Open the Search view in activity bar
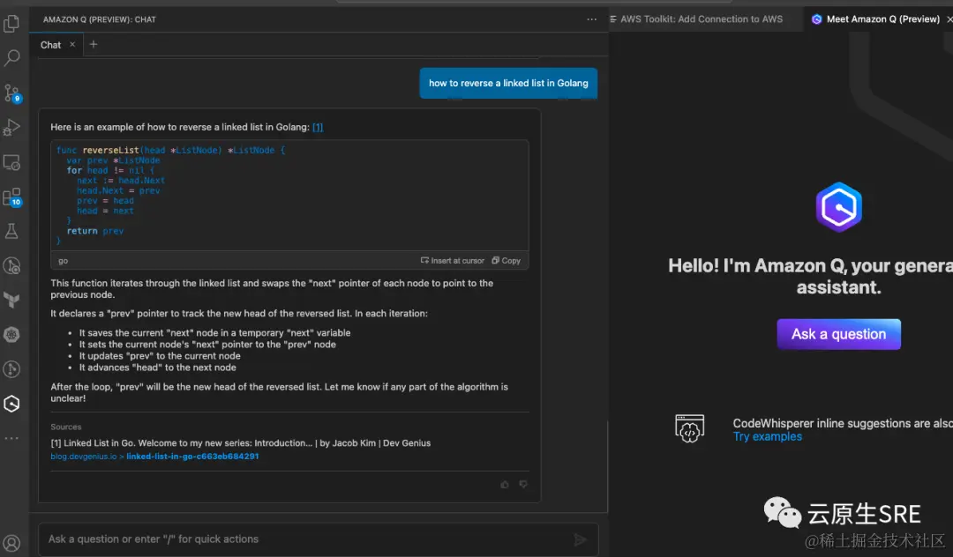 [x=11, y=58]
